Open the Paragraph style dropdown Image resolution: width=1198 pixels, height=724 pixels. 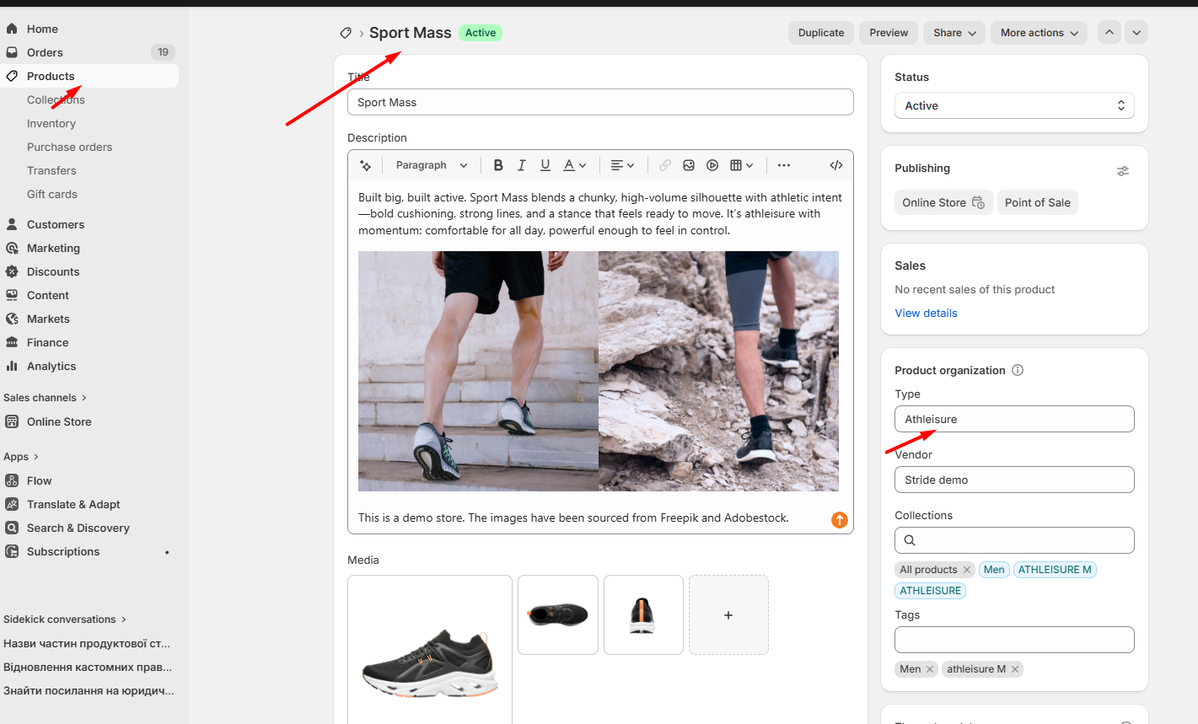click(431, 165)
